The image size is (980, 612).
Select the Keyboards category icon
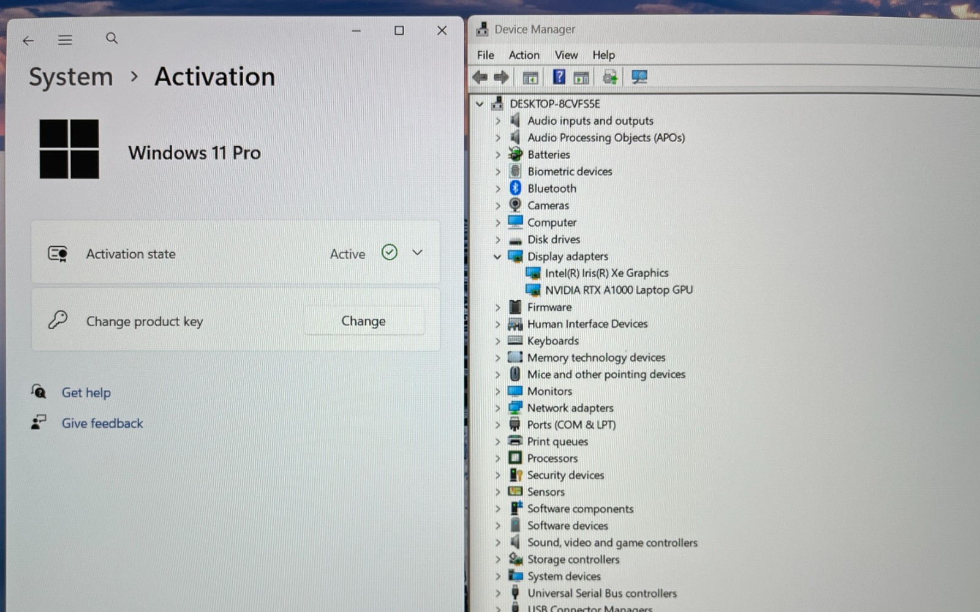tap(515, 340)
